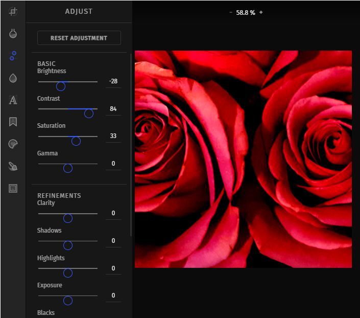
Task: Click the Highlights slider handle
Action: 68,273
